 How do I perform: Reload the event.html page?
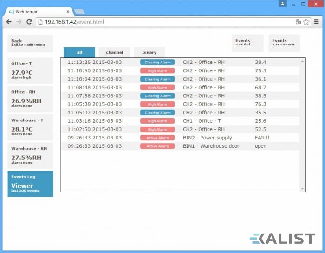click(29, 22)
